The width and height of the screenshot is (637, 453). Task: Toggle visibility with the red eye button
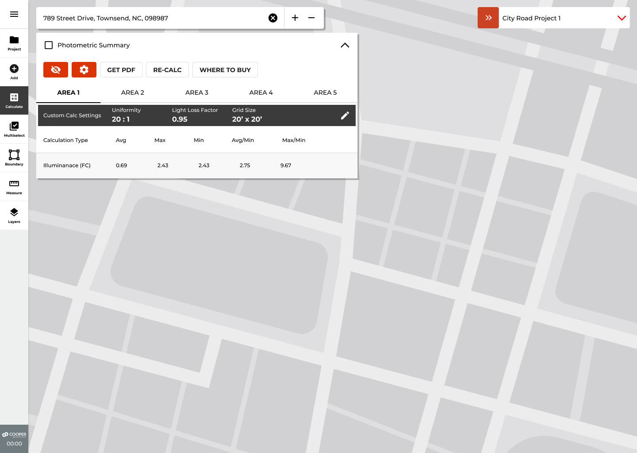click(56, 69)
